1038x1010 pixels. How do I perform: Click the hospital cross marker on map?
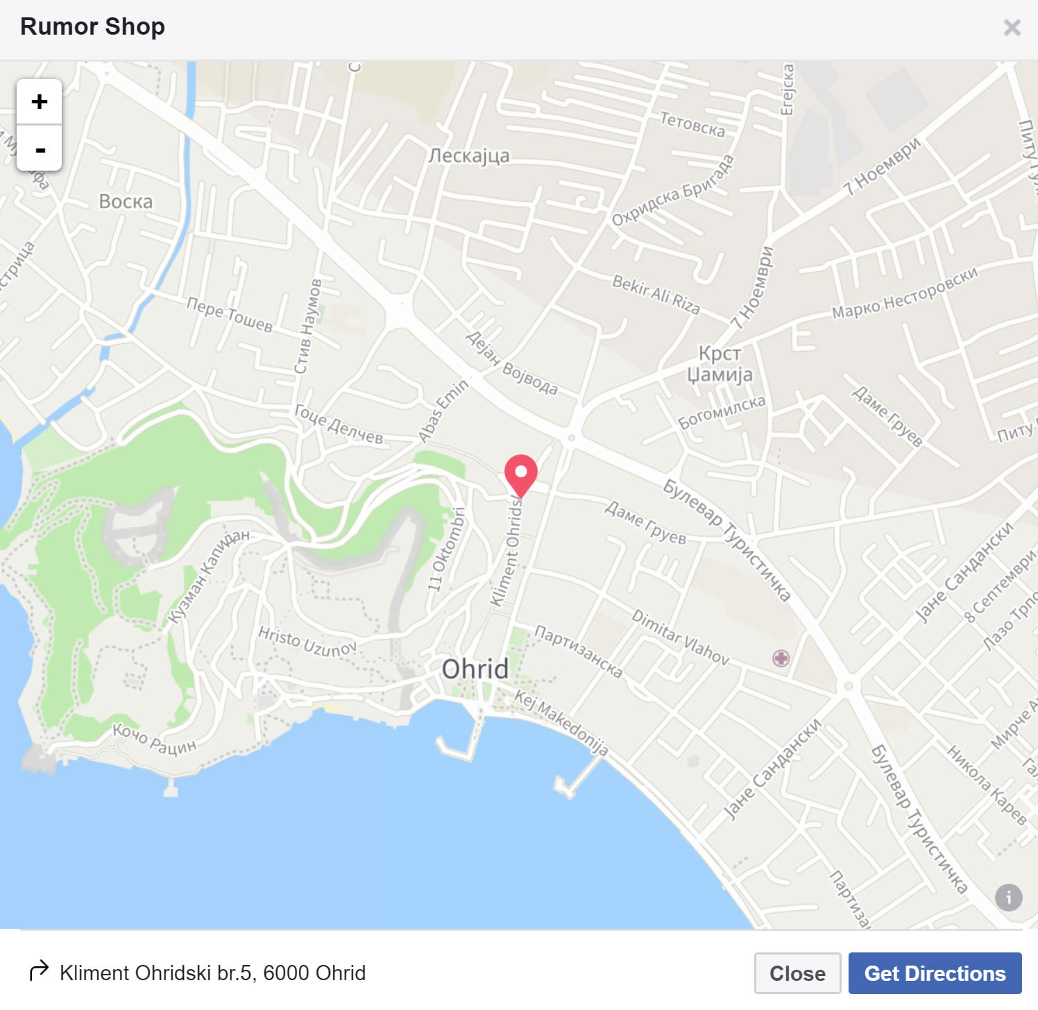point(781,658)
